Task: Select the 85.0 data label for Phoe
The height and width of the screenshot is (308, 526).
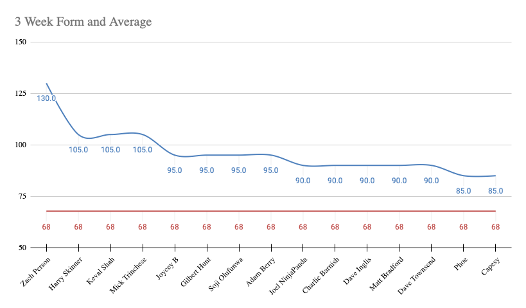Action: [464, 191]
